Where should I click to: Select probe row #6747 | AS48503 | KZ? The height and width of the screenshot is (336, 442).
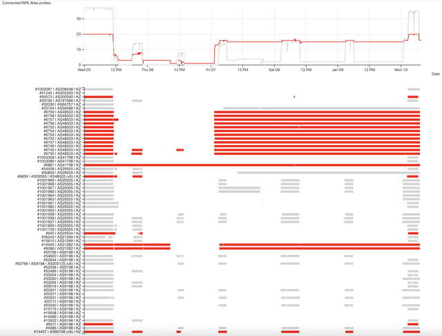tap(62, 142)
